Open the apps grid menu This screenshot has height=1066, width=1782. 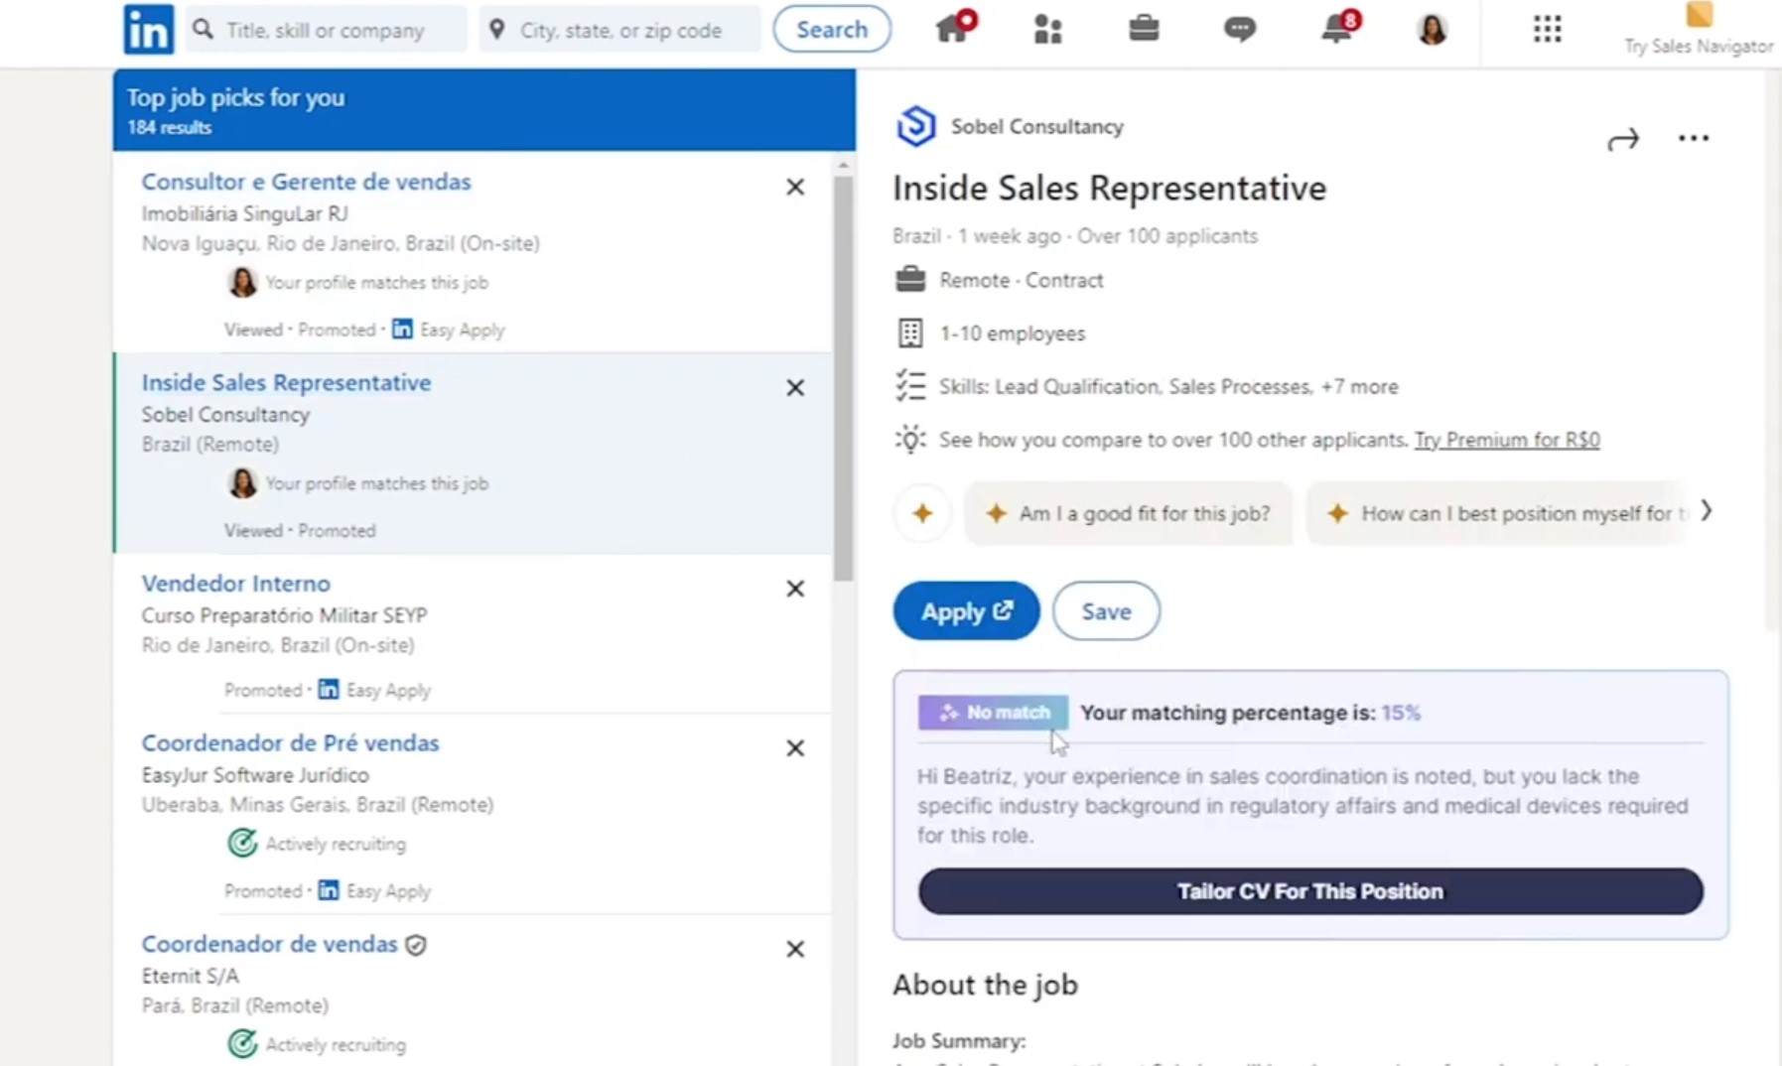1547,29
